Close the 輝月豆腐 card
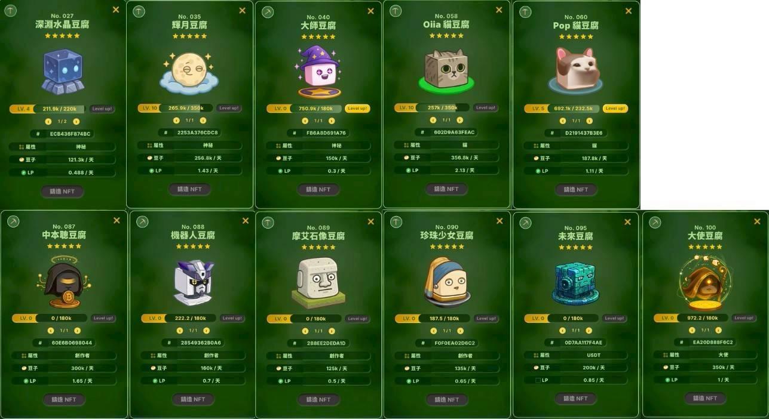This screenshot has height=419, width=769. click(242, 11)
